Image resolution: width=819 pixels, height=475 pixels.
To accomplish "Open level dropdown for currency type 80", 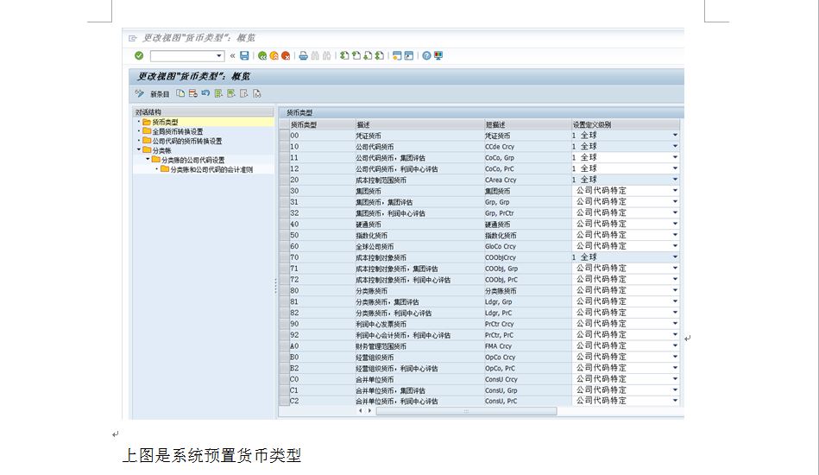I will [675, 290].
